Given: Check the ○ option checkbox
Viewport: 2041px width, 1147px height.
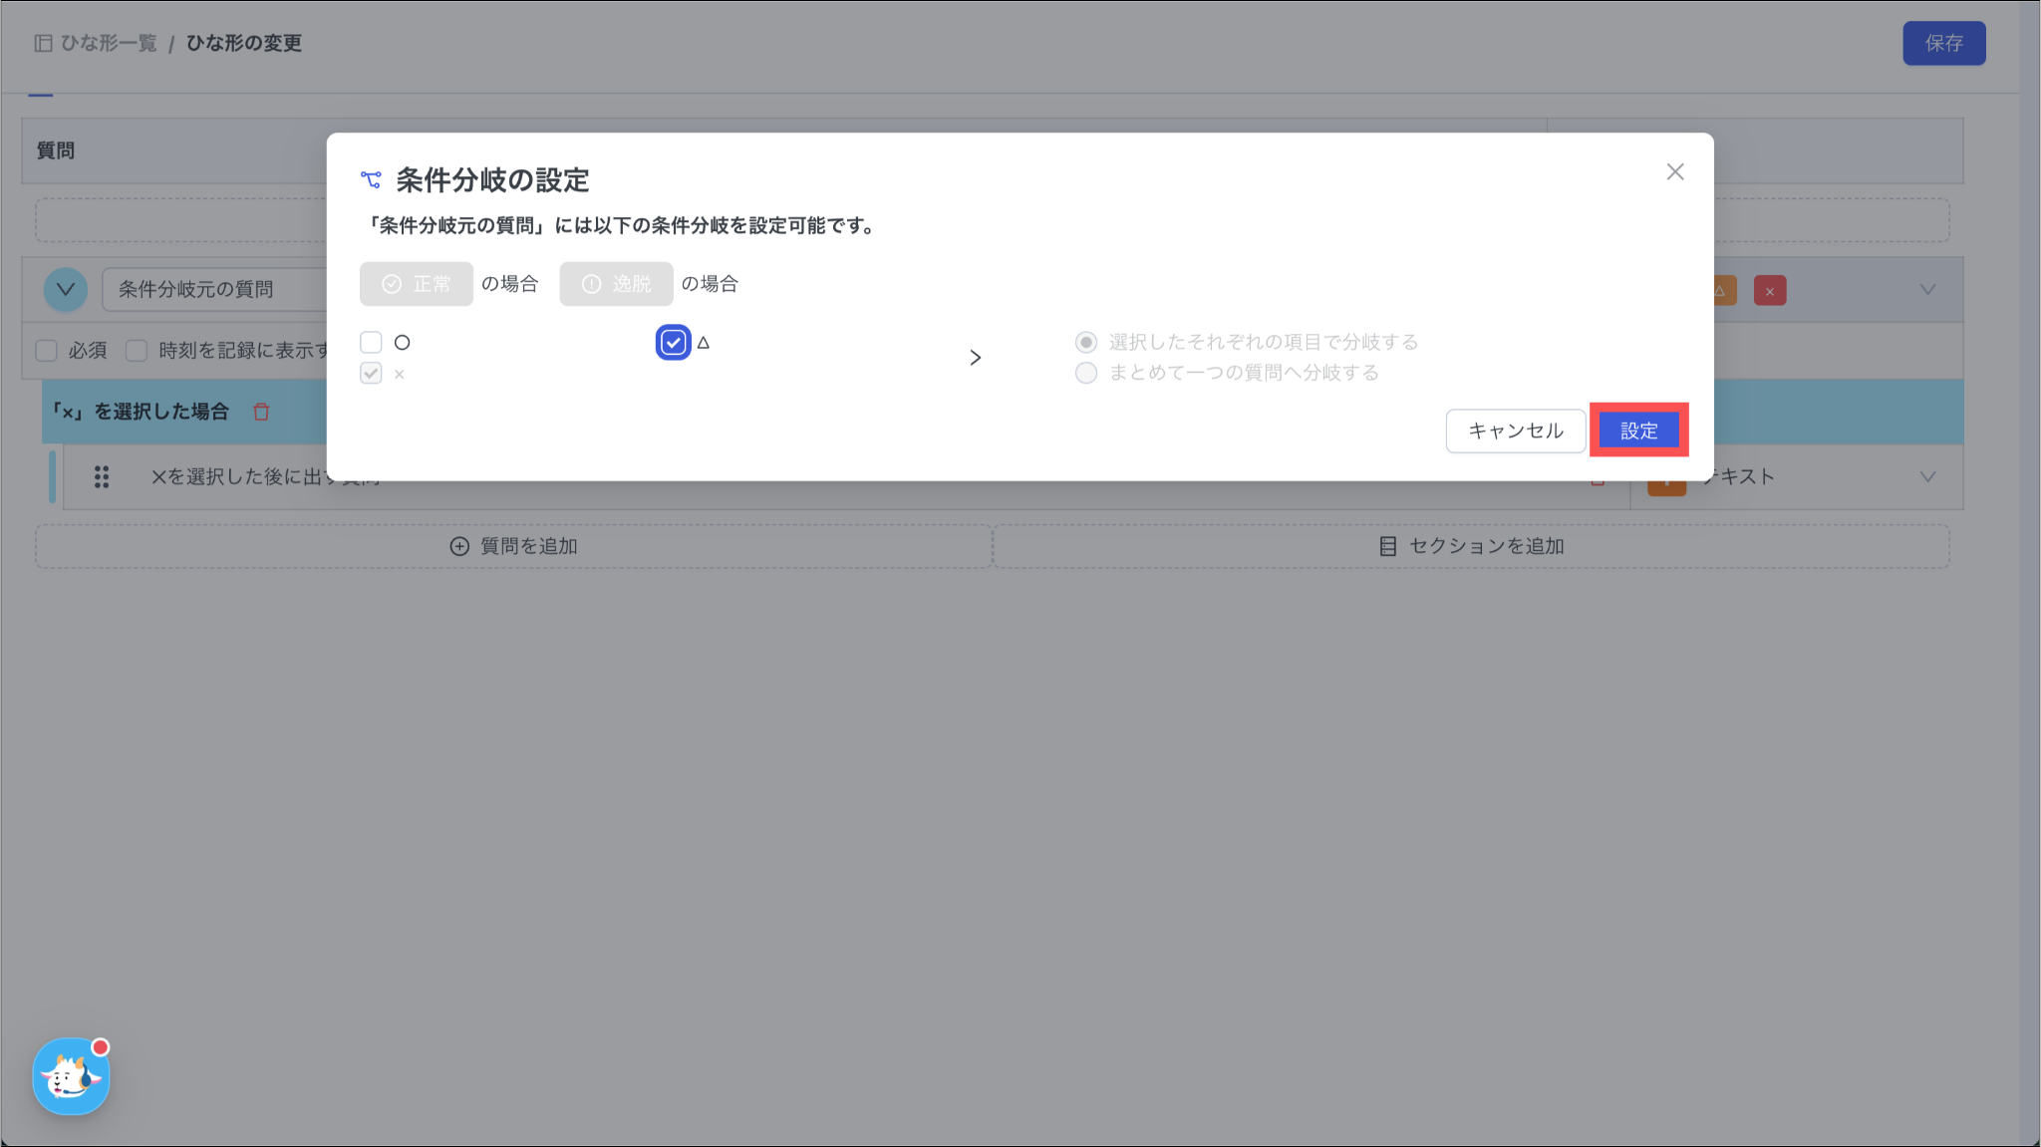Looking at the screenshot, I should tap(371, 343).
